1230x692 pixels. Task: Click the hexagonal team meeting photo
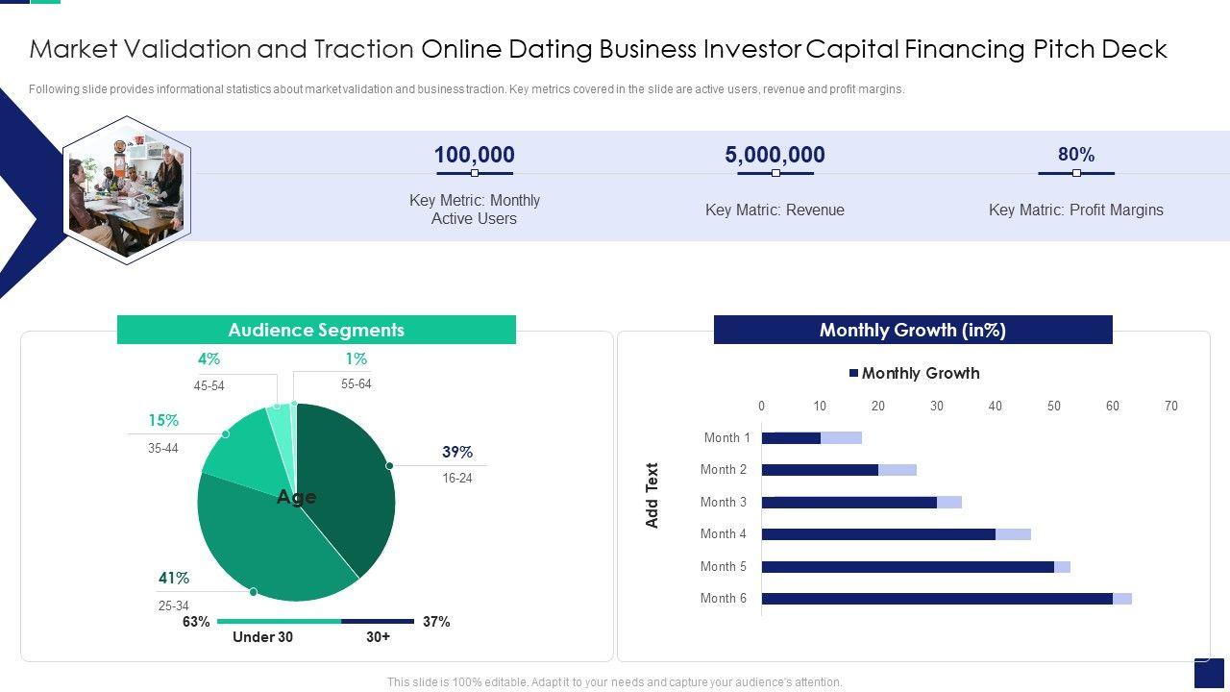(x=126, y=189)
